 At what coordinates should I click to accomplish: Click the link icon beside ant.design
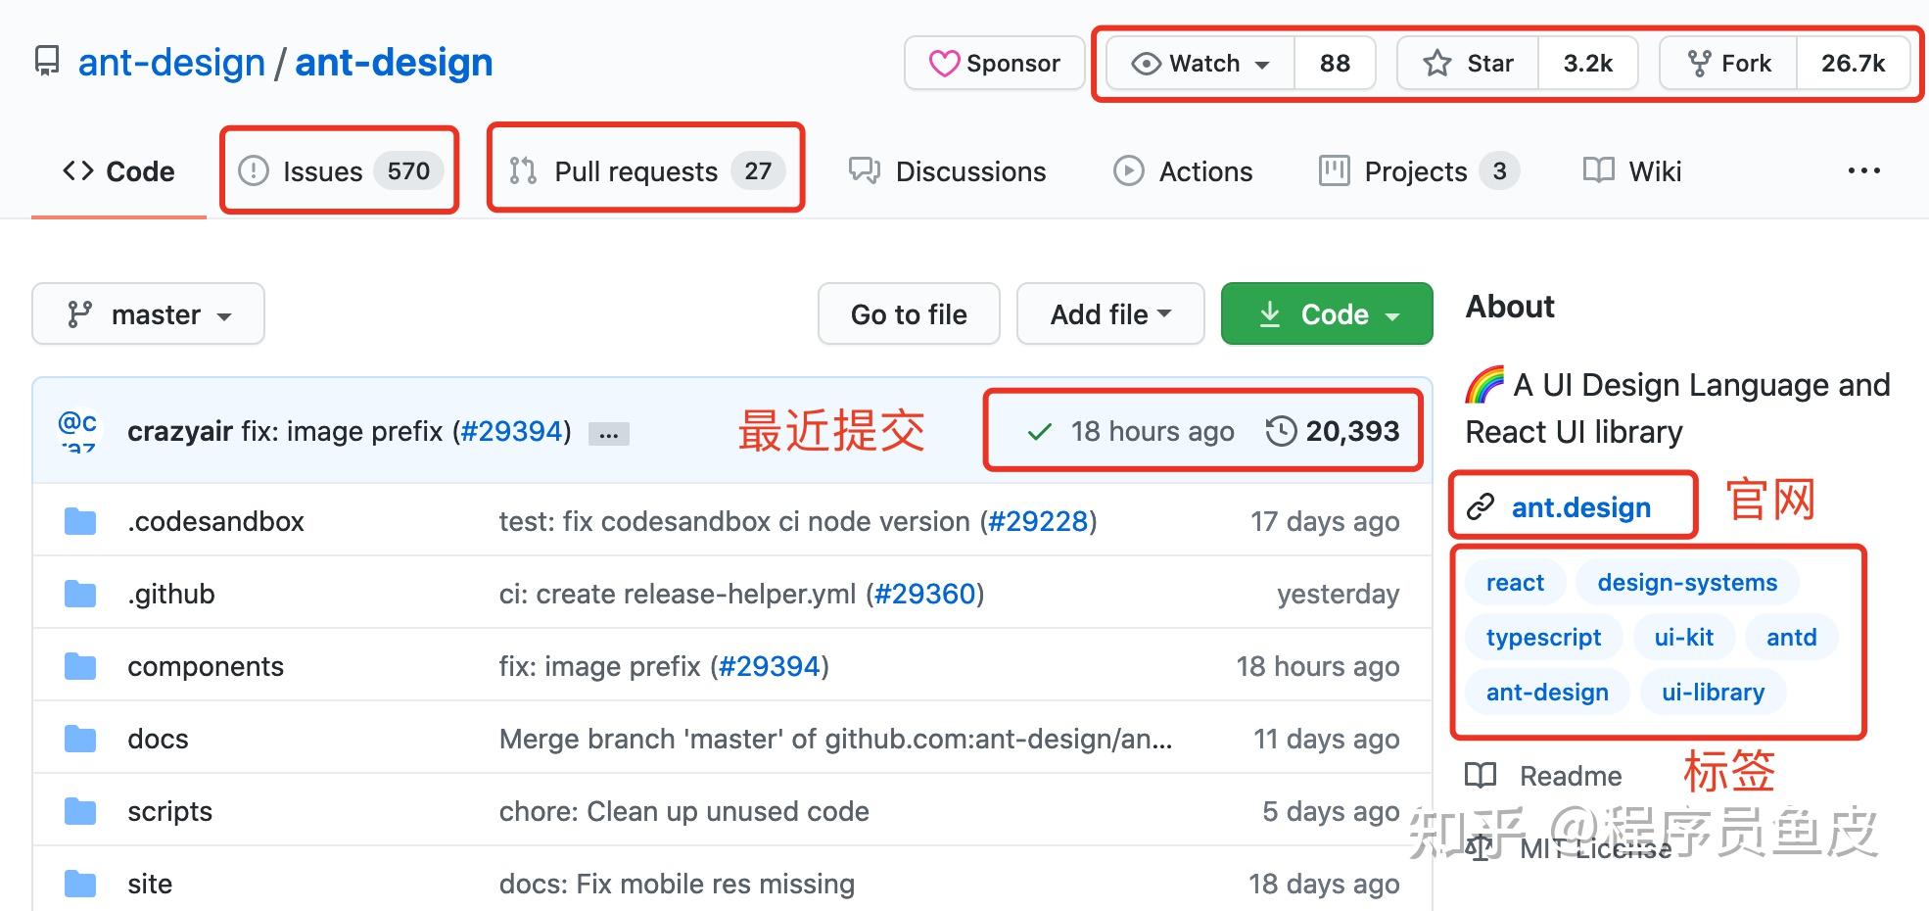pos(1480,507)
